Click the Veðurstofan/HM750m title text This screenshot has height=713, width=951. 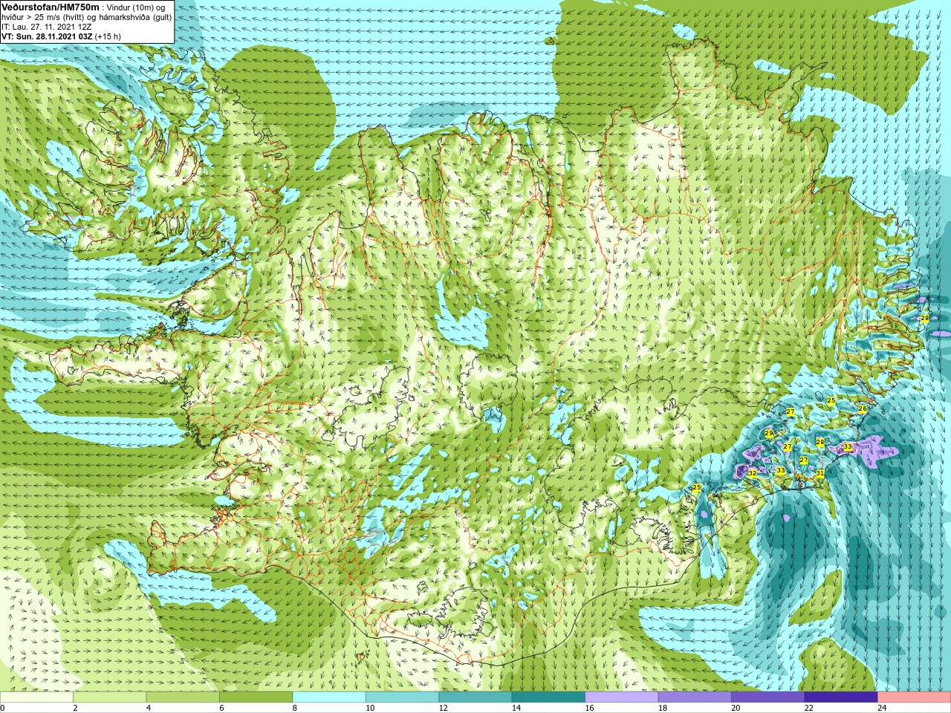[50, 7]
